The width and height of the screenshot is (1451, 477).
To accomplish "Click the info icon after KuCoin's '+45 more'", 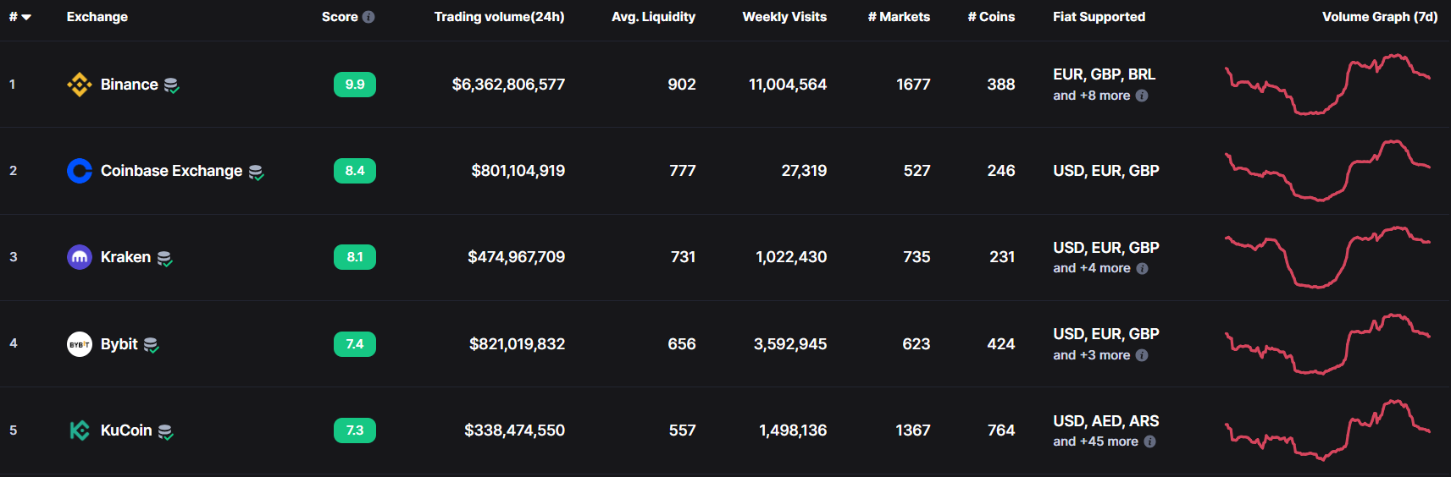I will pos(1149,441).
